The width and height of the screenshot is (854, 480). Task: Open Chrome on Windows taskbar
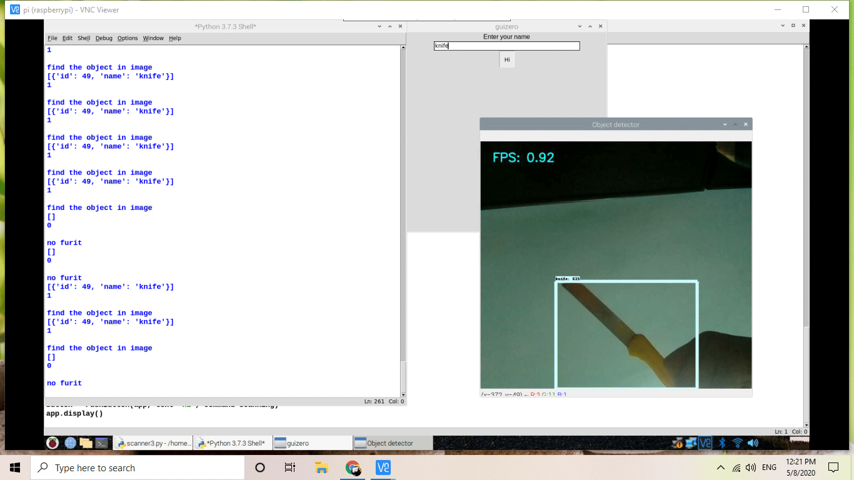pyautogui.click(x=353, y=467)
